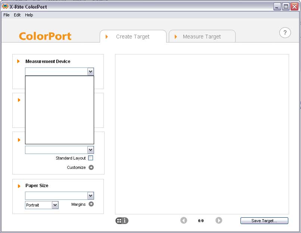Minimize the X-Rite ColorPort window
Image resolution: width=301 pixels, height=233 pixels.
(277, 7)
